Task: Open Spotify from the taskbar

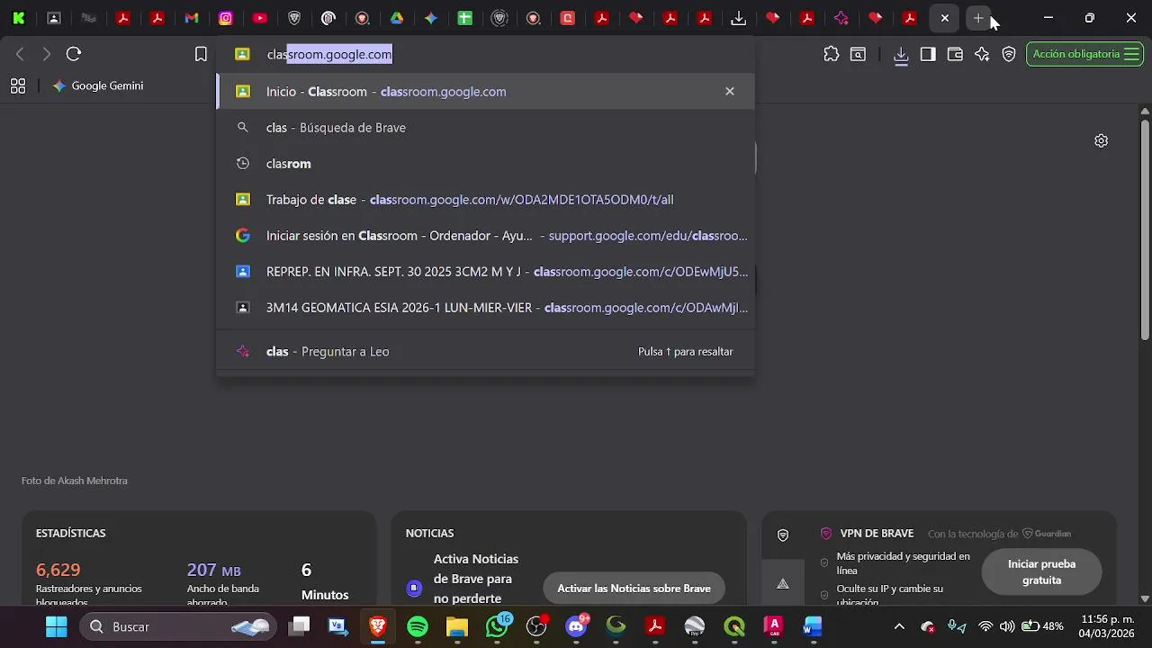Action: [418, 626]
